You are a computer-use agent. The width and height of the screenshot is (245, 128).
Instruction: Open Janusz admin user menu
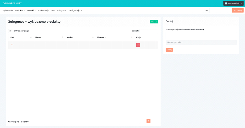pyautogui.click(x=233, y=3)
